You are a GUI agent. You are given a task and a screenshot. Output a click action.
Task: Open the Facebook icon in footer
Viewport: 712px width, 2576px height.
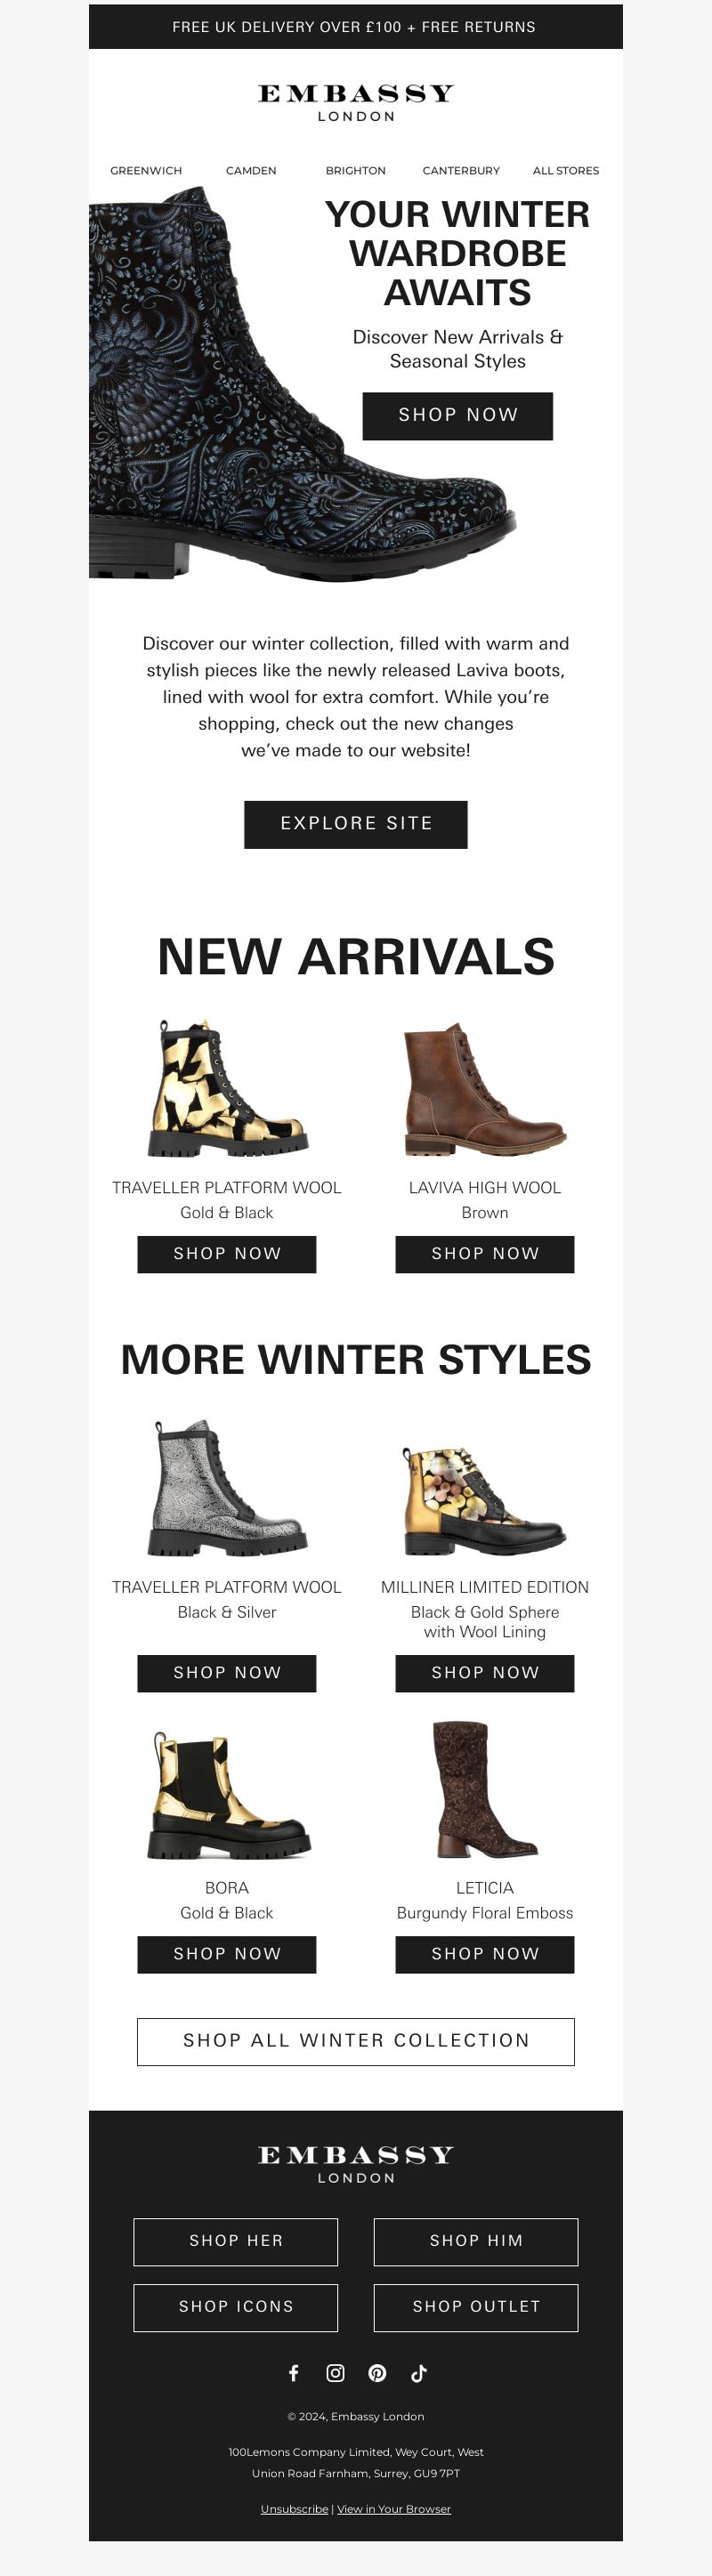point(294,2373)
